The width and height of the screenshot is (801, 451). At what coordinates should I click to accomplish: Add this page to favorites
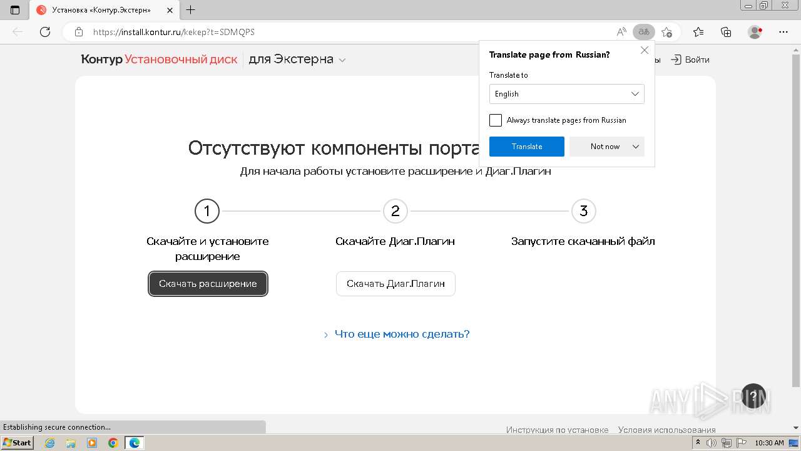pos(666,32)
